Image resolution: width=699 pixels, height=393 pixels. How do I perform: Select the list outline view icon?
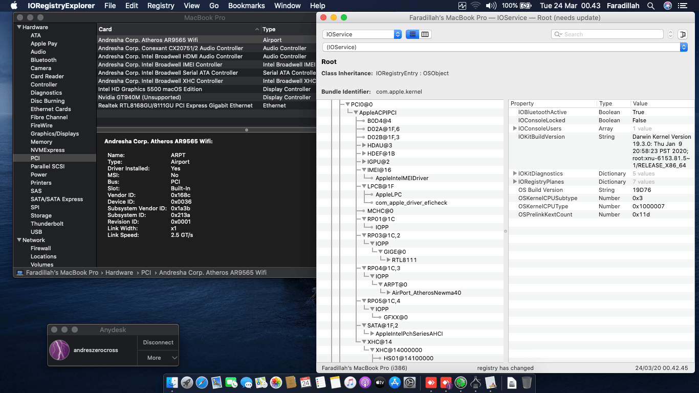[x=412, y=34]
